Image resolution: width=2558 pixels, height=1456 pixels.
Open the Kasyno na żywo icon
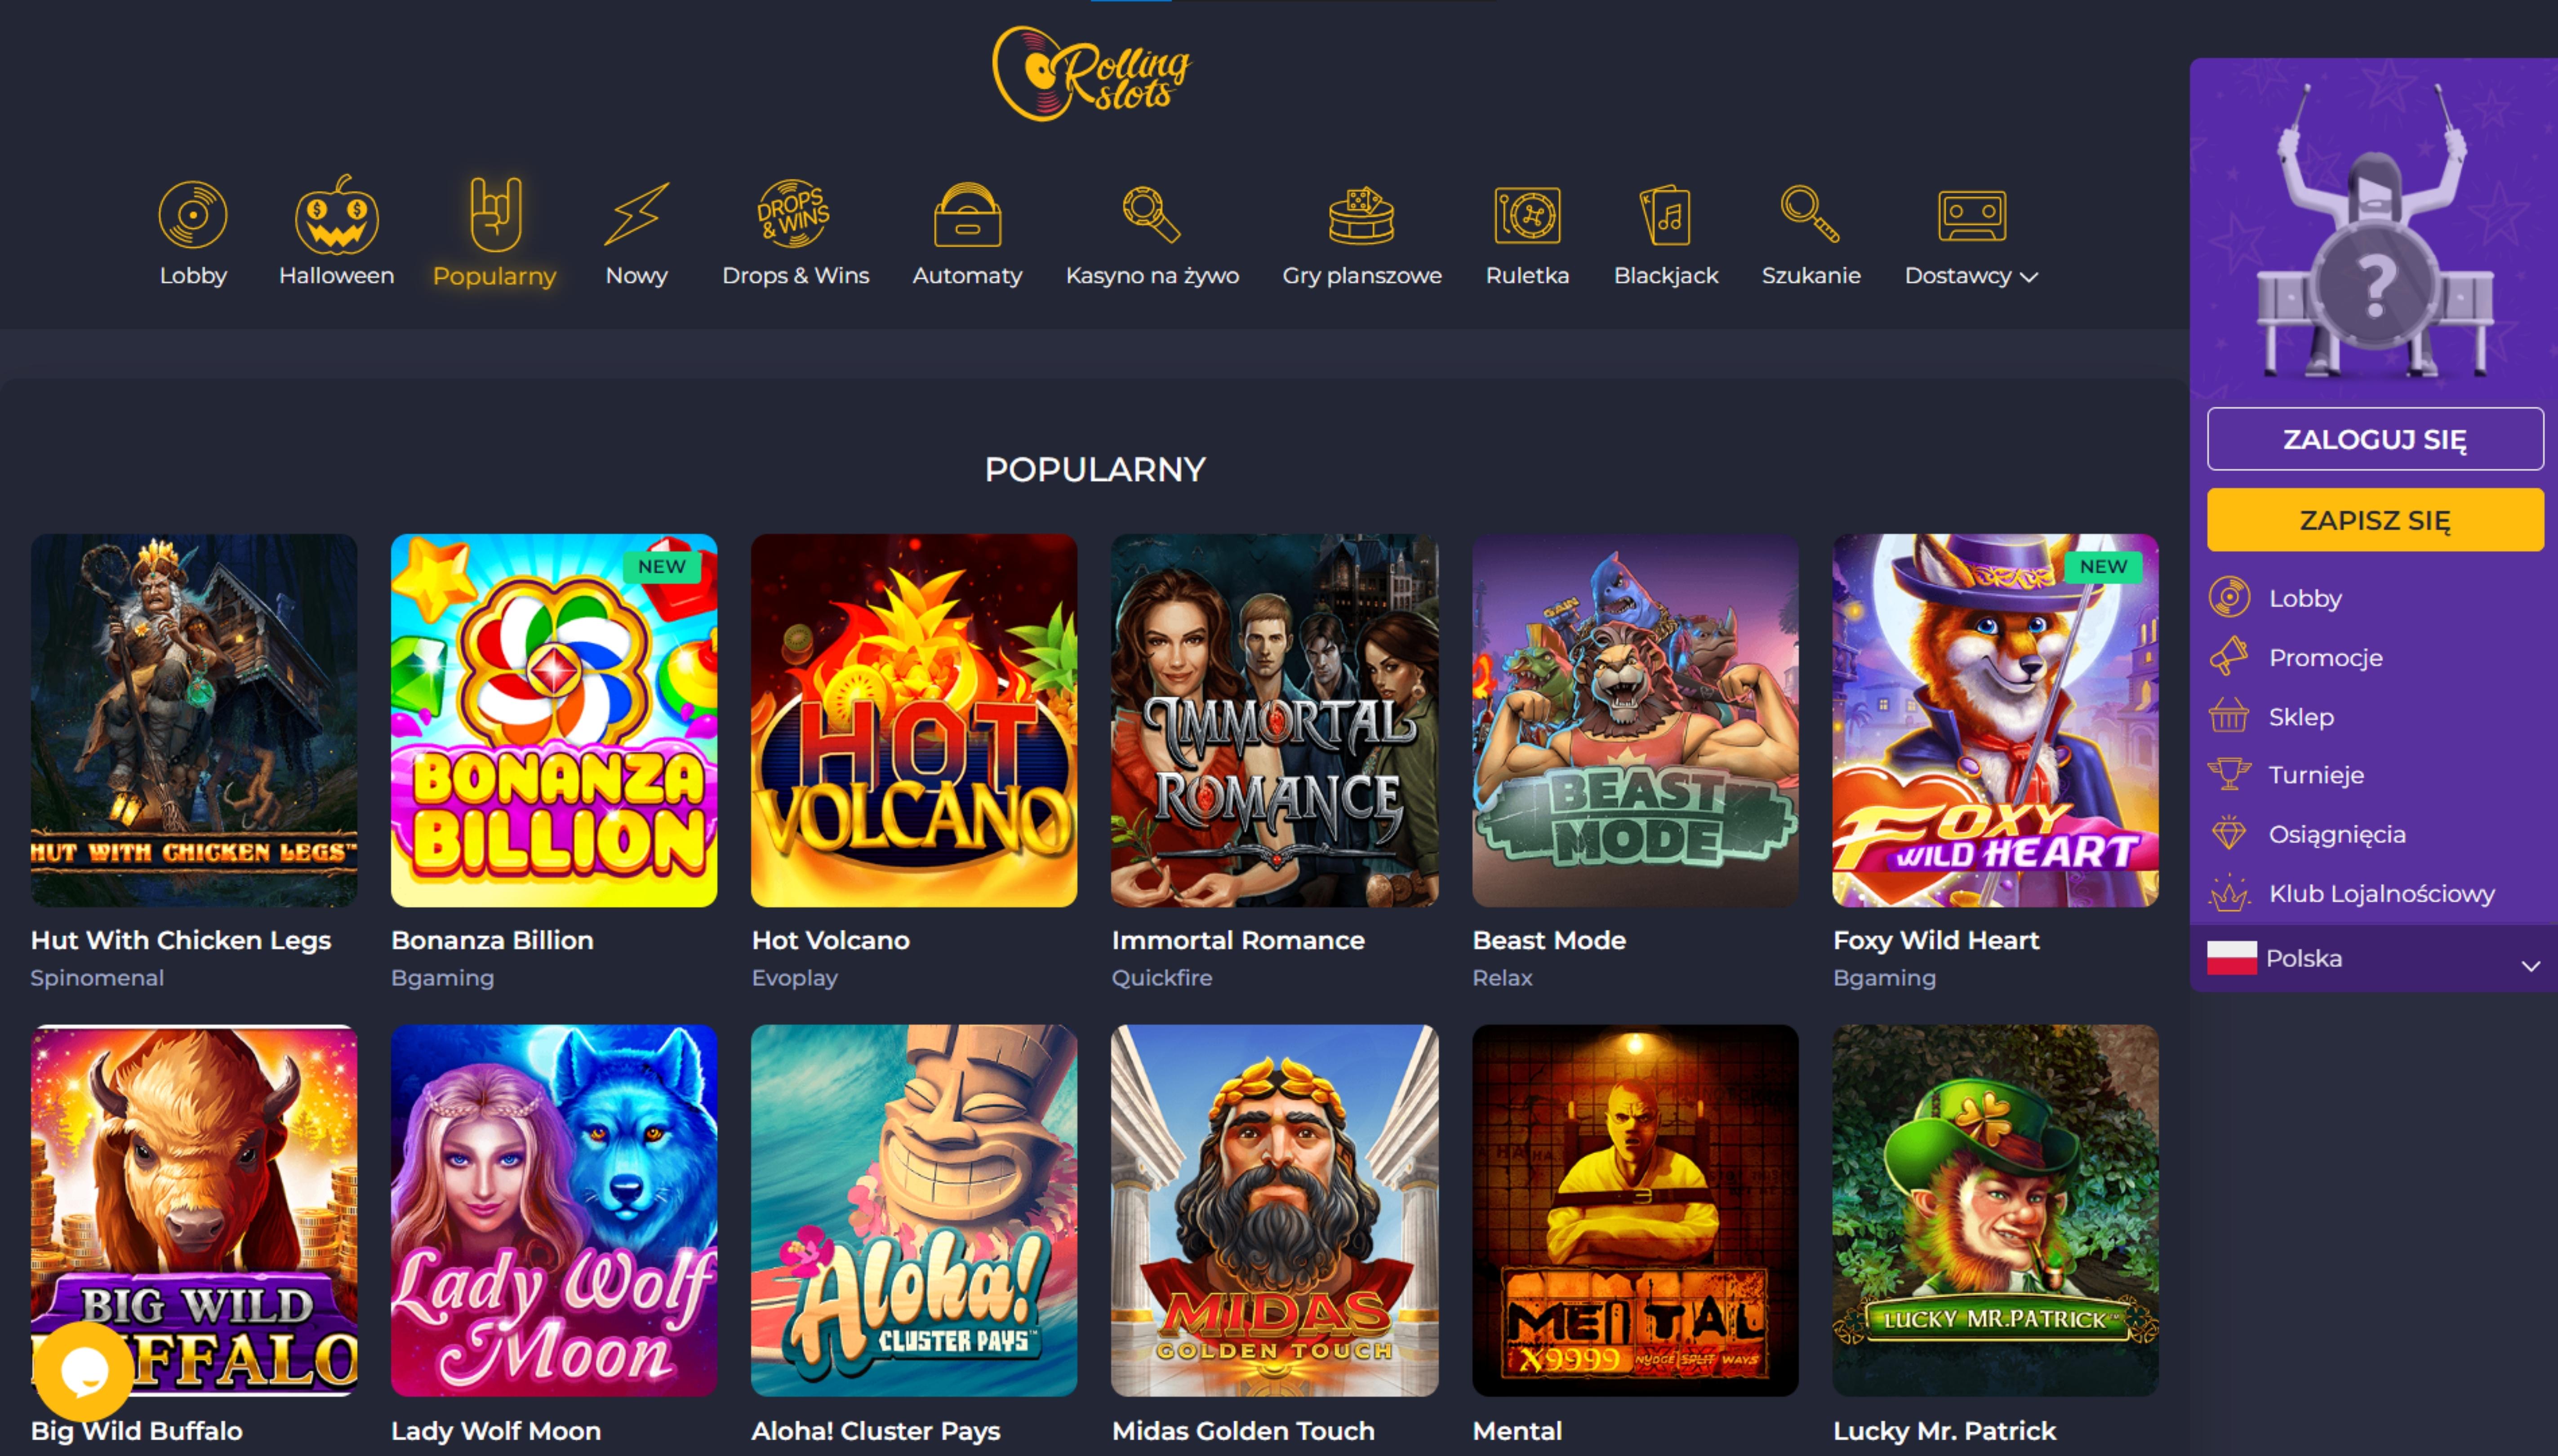(1152, 214)
